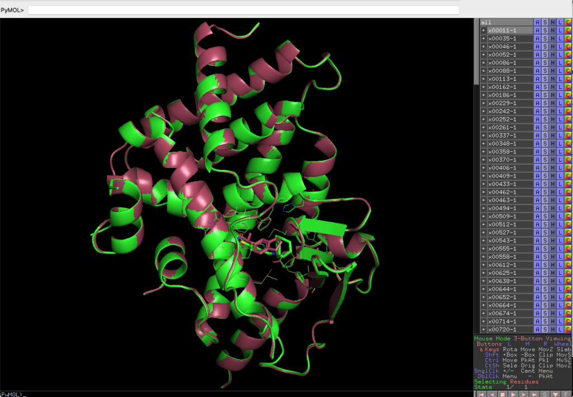Click the S show button for x00035-1
573x397 pixels.
[x=545, y=39]
